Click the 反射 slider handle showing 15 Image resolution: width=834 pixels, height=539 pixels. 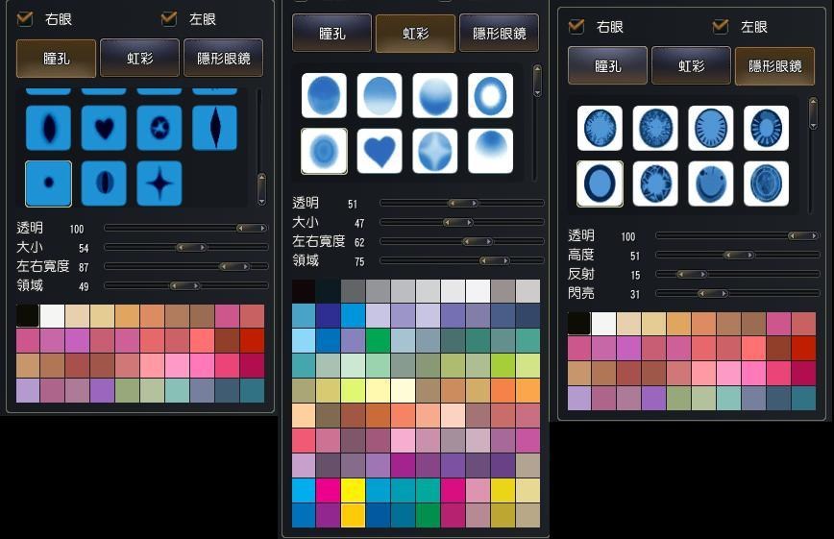(692, 275)
